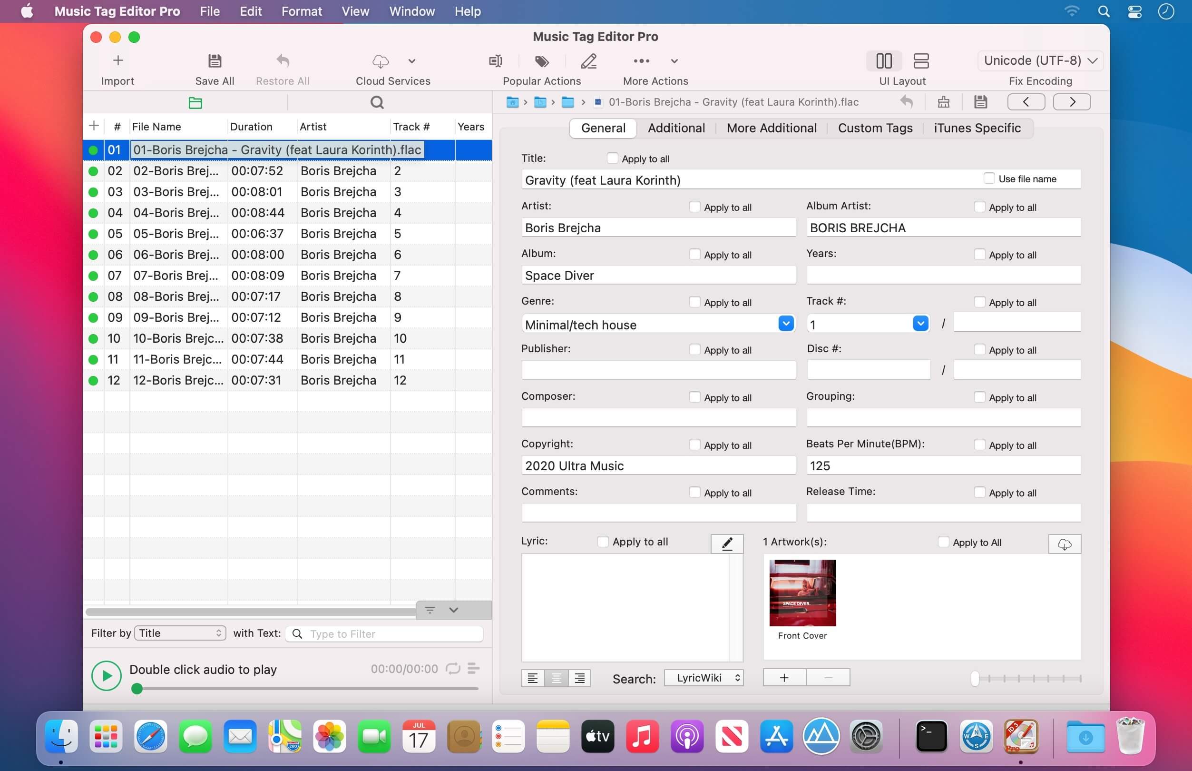Viewport: 1192px width, 771px height.
Task: Click the pencil edit icon in Popular Actions
Action: (589, 61)
